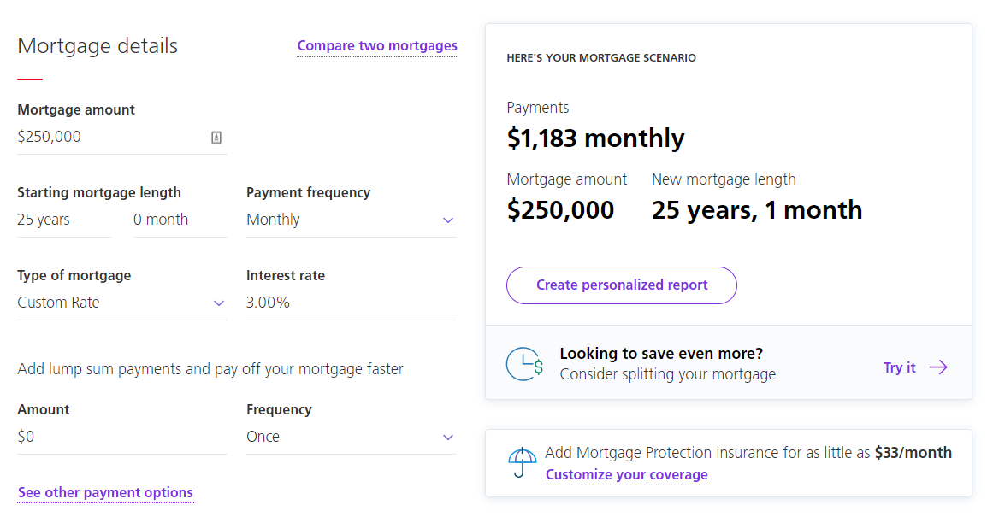The height and width of the screenshot is (517, 993).
Task: Click the arrow icon next to Try it
Action: coord(938,367)
